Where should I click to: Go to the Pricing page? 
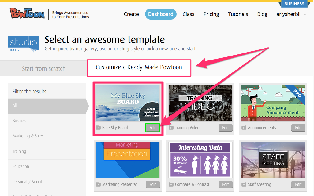211,14
